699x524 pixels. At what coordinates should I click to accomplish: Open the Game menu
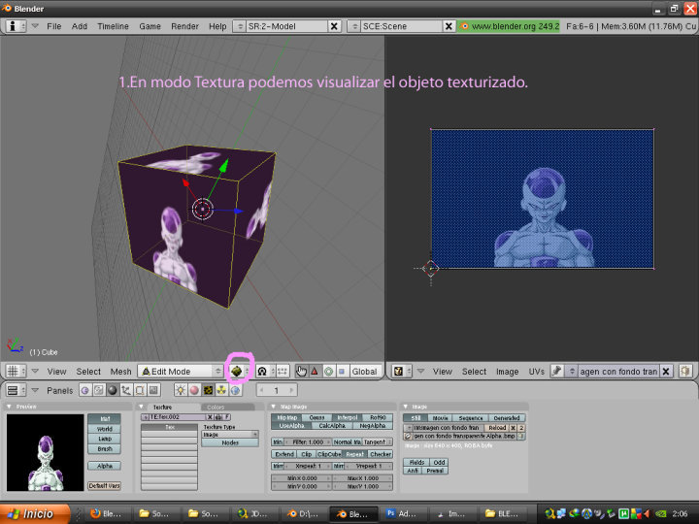tap(150, 26)
